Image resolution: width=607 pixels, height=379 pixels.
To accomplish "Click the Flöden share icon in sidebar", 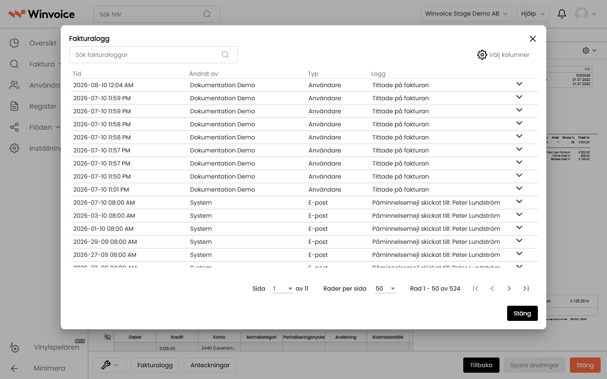I will click(14, 127).
